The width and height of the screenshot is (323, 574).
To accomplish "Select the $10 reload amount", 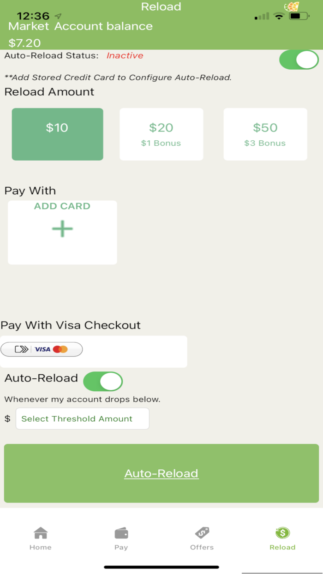I will point(57,134).
